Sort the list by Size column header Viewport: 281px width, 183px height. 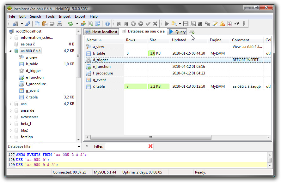(159, 40)
